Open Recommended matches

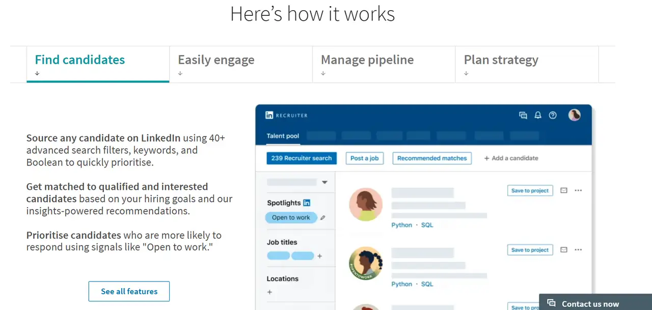tap(432, 158)
